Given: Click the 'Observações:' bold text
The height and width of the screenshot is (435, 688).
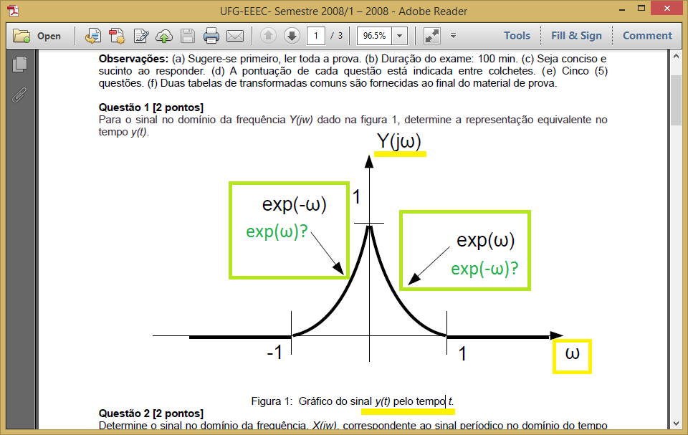Looking at the screenshot, I should pos(133,59).
